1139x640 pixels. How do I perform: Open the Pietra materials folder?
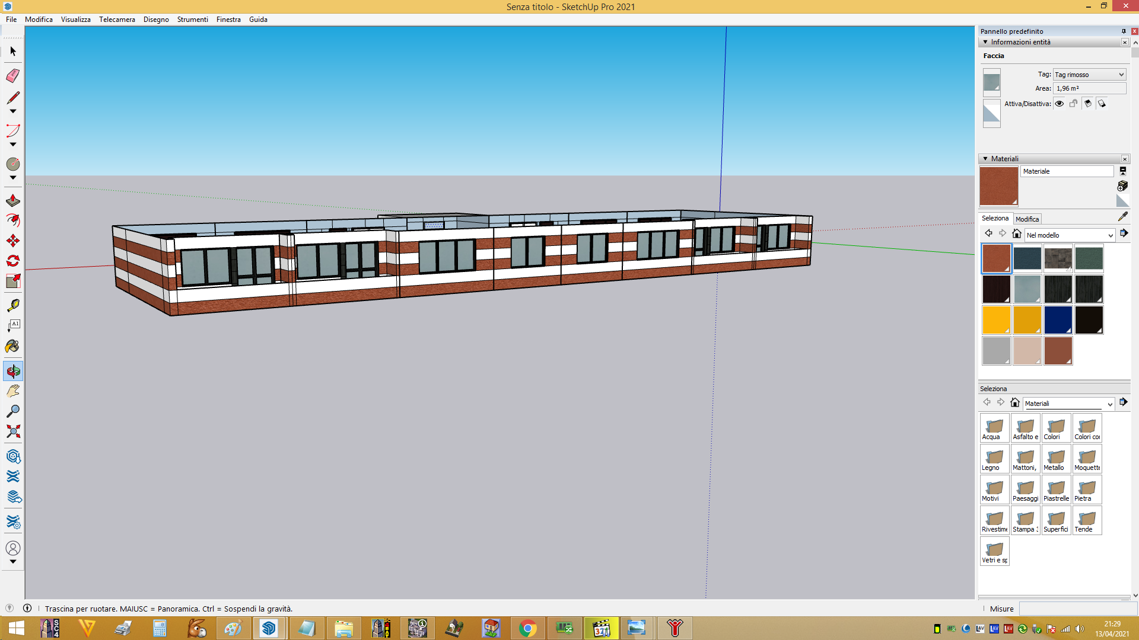(1087, 489)
